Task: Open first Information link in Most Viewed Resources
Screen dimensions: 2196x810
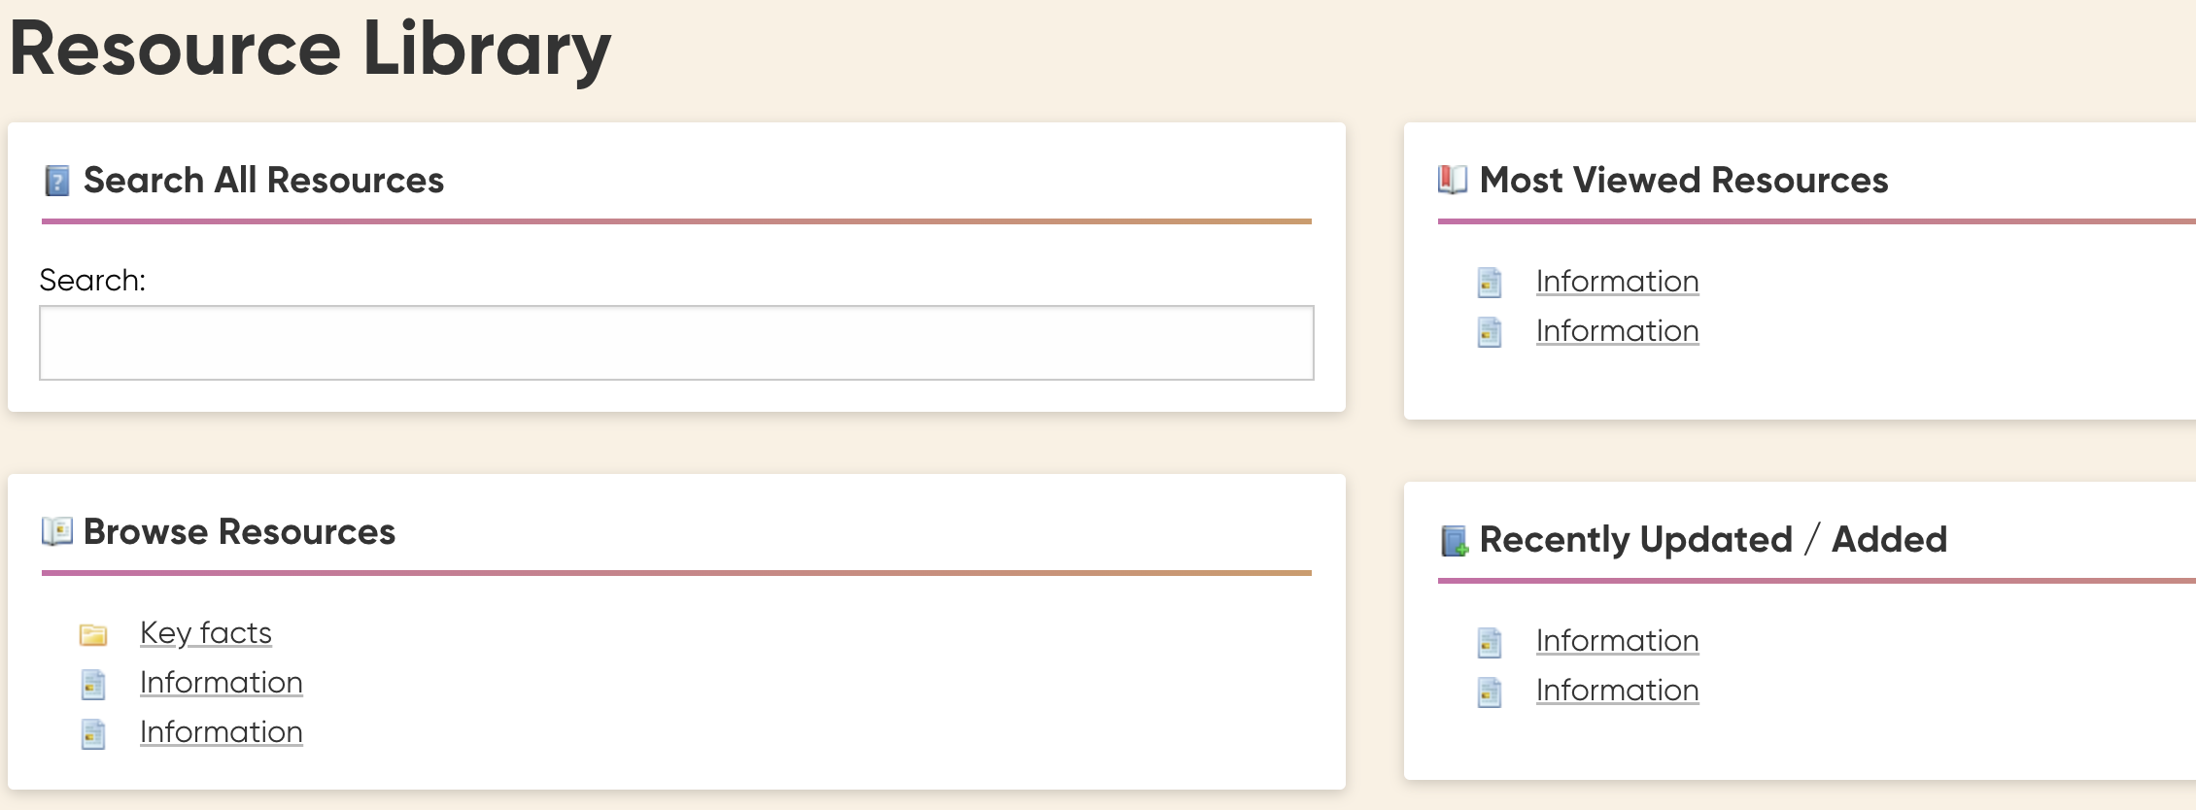Action: [x=1618, y=281]
